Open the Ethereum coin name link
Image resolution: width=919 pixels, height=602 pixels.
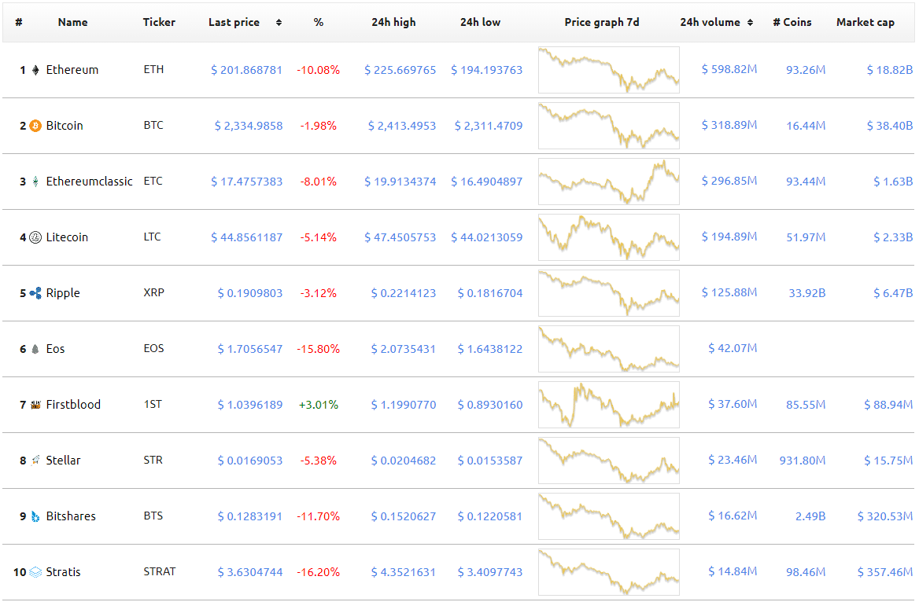pos(72,70)
